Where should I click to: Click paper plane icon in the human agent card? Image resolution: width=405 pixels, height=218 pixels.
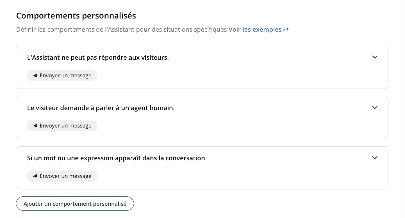(35, 126)
